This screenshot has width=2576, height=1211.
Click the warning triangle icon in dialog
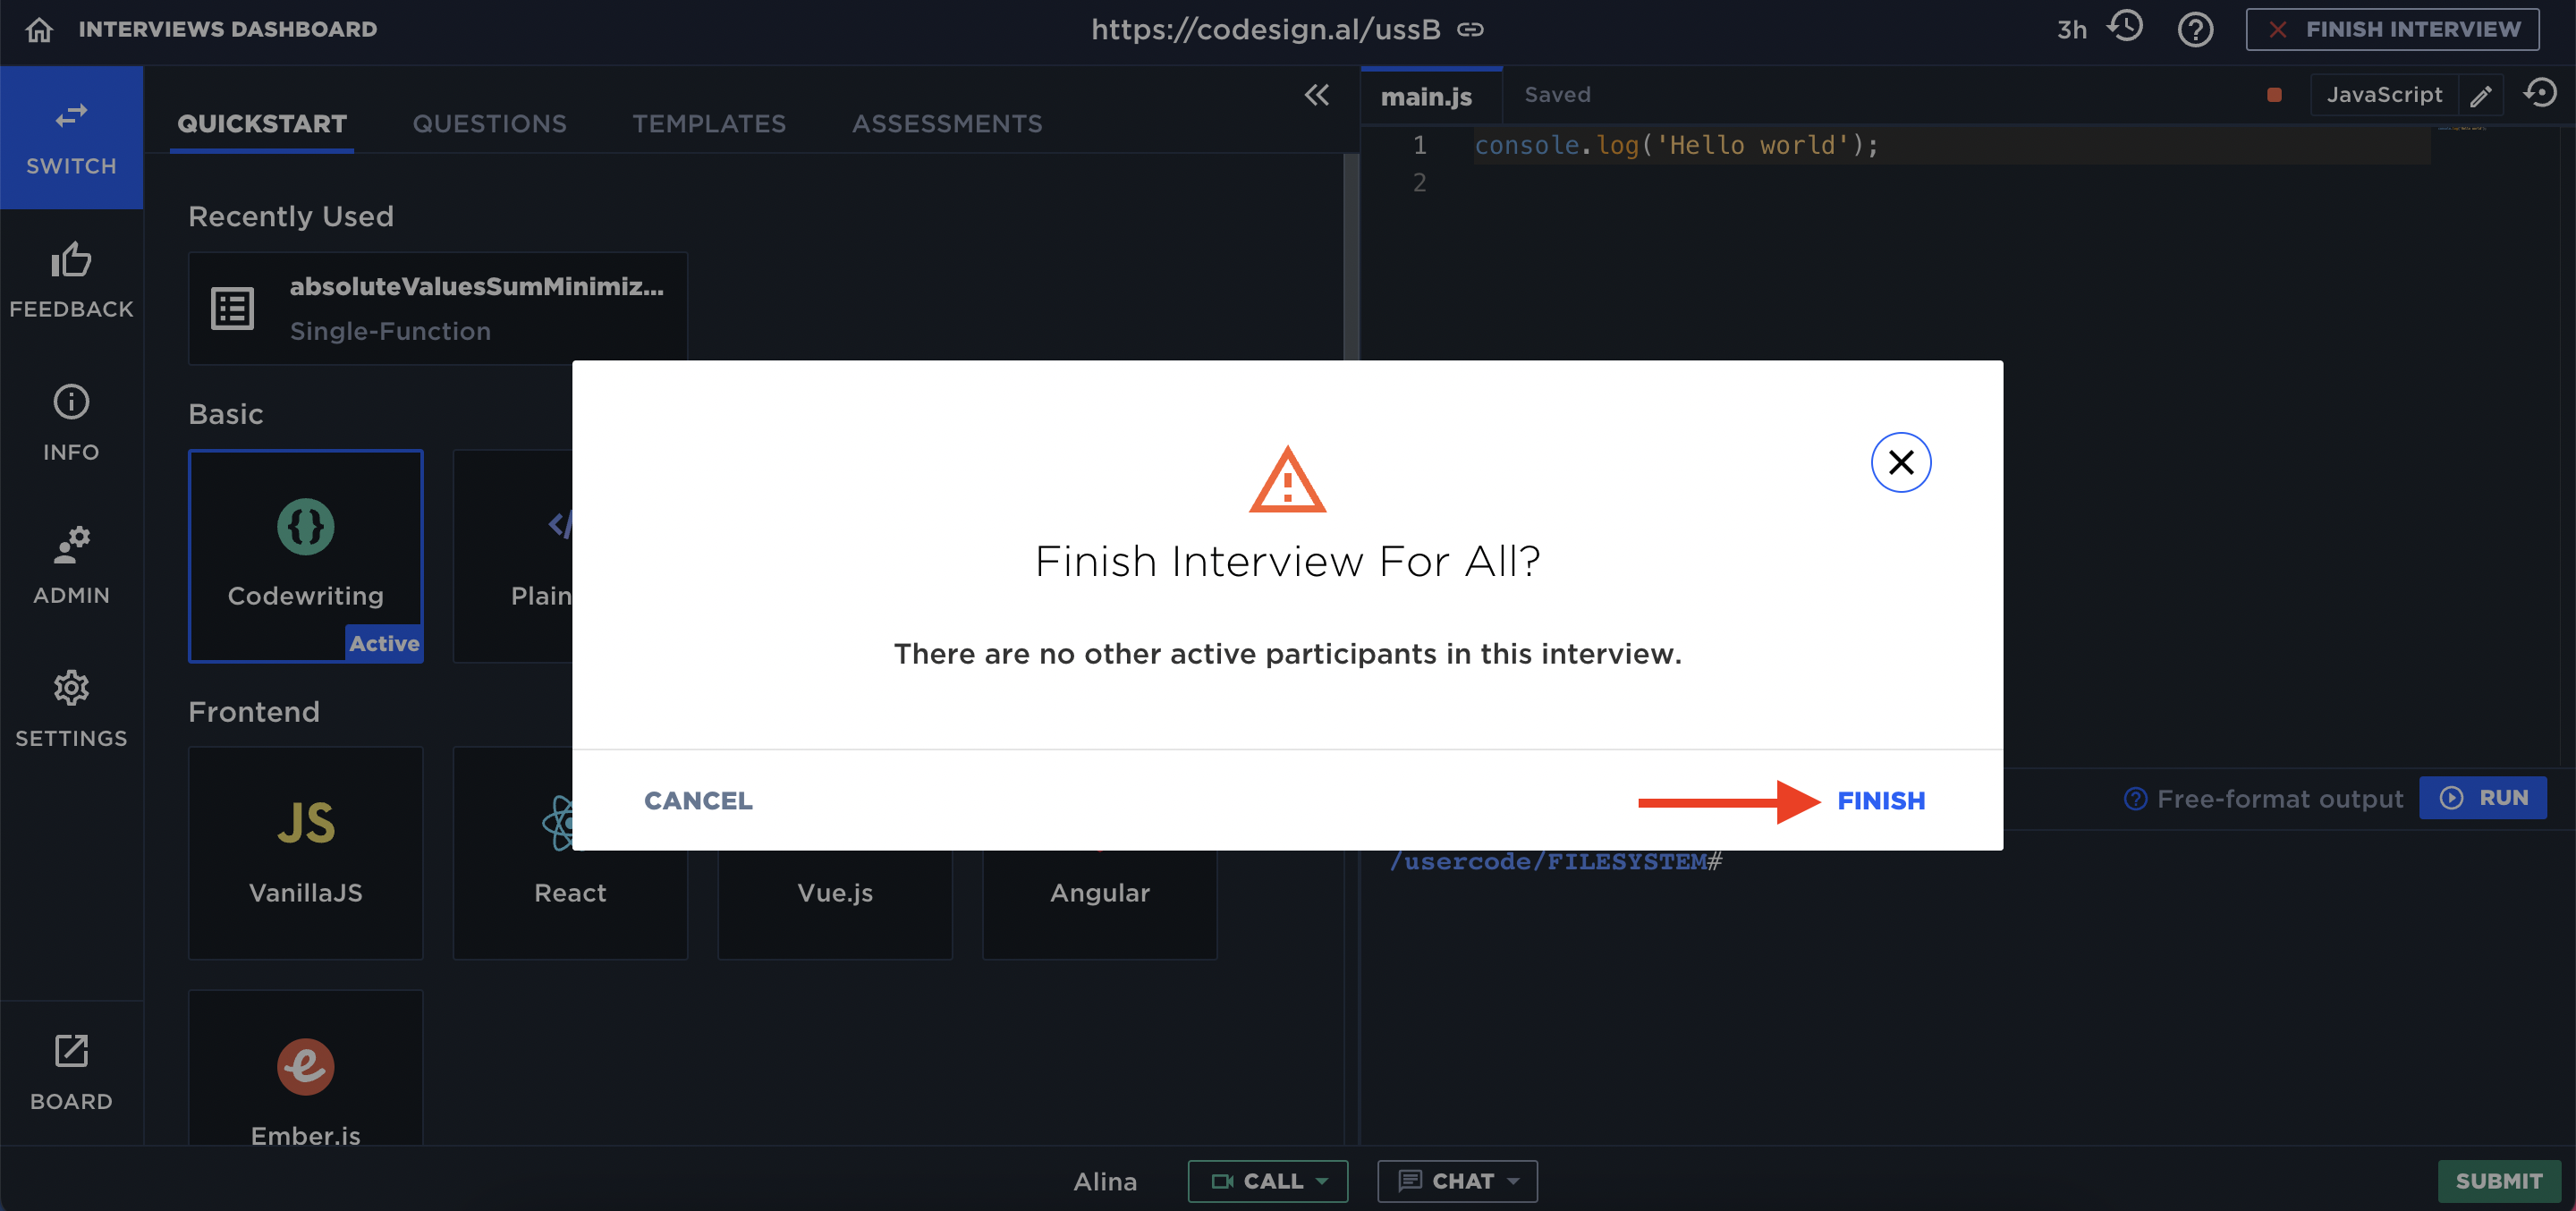coord(1287,480)
